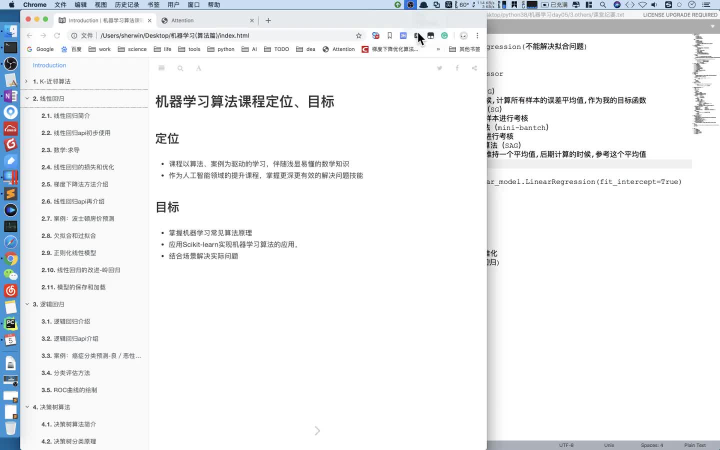Collapse chapter 4 决策树算法 arrow
720x450 pixels.
[27, 407]
